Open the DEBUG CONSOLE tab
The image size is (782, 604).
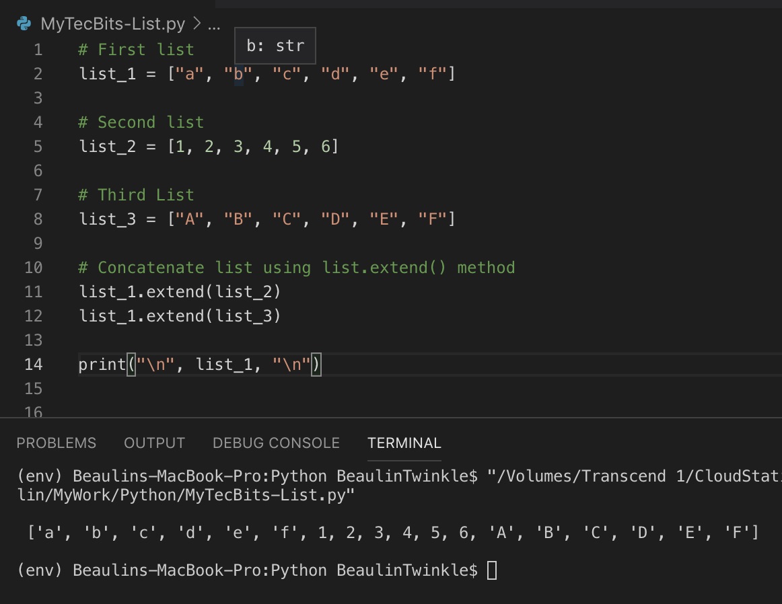point(275,443)
